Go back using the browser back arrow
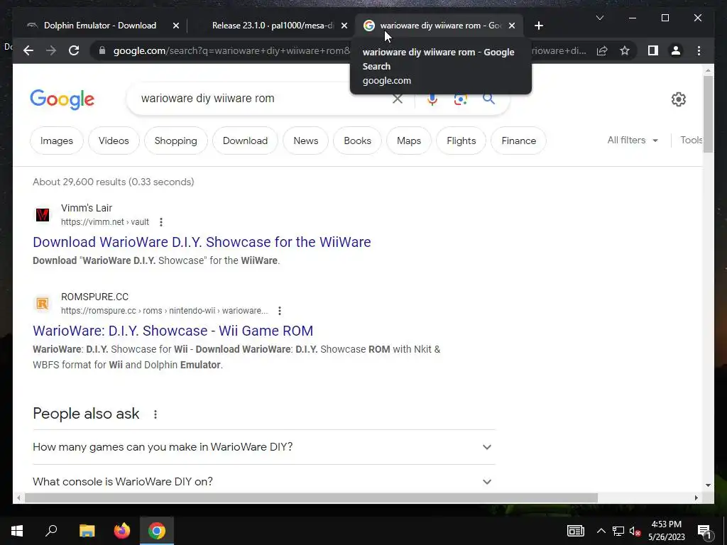Screen dimensions: 727x545 point(28,50)
